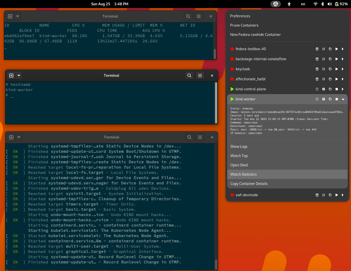Open hamburger menu in logs Terminal window
This screenshot has height=271, width=351.
[200, 137]
